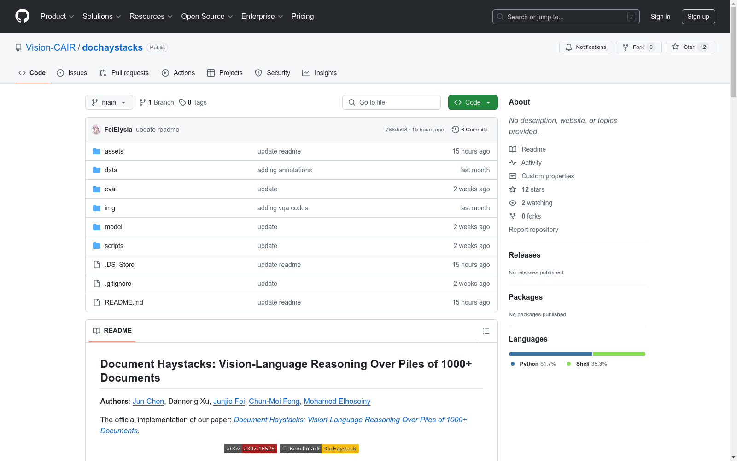Expand the Product menu
Screen dimensions: 737x461
pos(57,17)
